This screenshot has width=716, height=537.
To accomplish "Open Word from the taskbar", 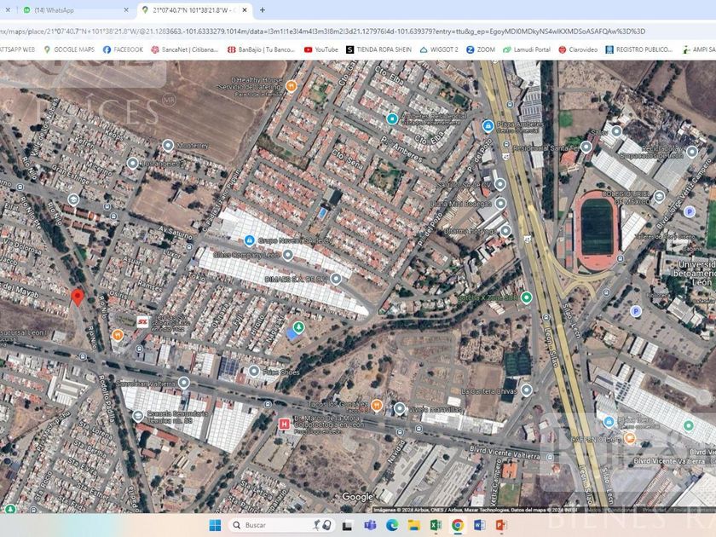I will [x=479, y=525].
